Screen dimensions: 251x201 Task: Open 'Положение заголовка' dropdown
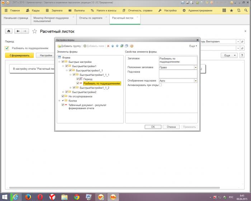(x=196, y=67)
